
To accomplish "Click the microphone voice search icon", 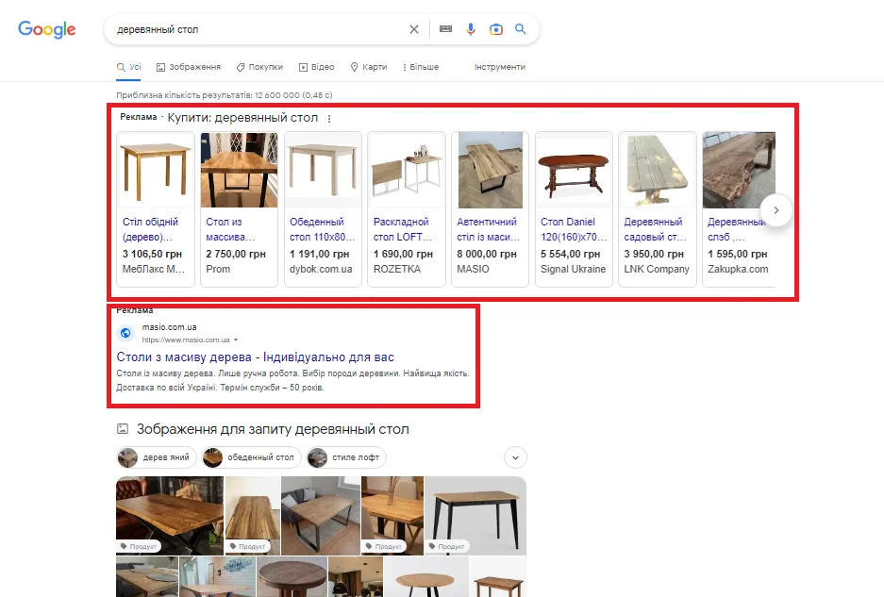I will 470,29.
